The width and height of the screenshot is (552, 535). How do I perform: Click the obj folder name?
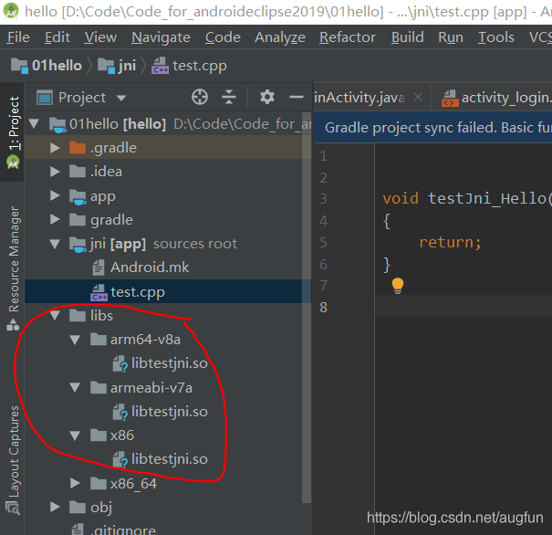point(101,508)
